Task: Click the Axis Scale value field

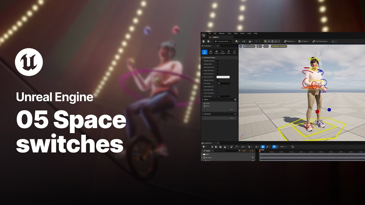Action: click(x=223, y=83)
